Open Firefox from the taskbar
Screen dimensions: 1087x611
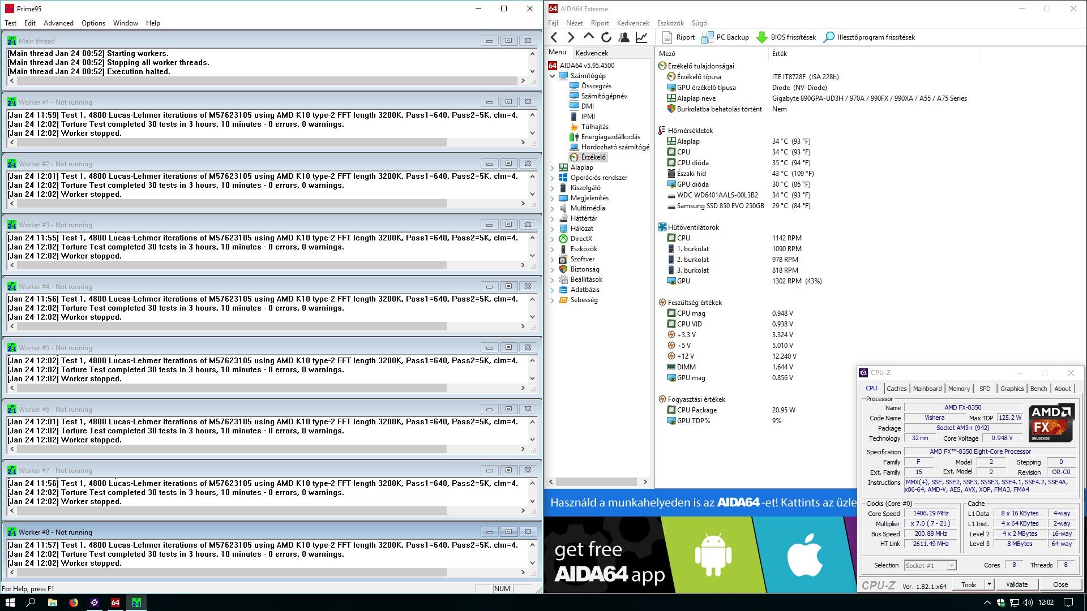tap(74, 603)
